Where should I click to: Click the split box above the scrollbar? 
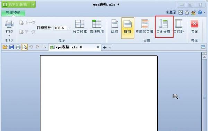point(204,54)
